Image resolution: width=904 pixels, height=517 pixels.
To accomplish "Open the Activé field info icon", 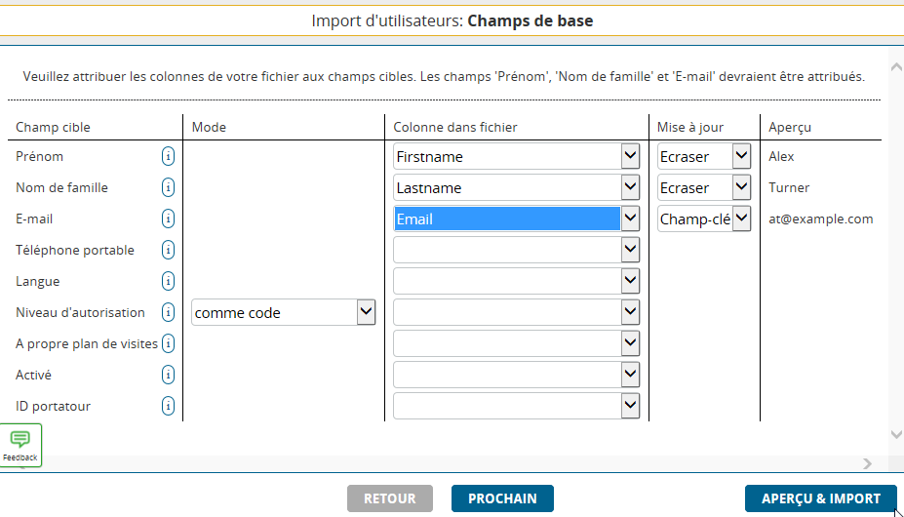I will (168, 375).
